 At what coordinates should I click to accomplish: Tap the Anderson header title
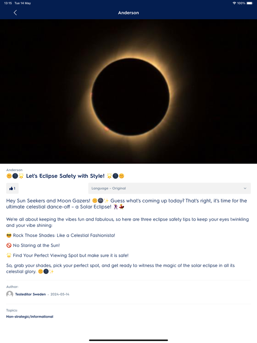pos(128,13)
